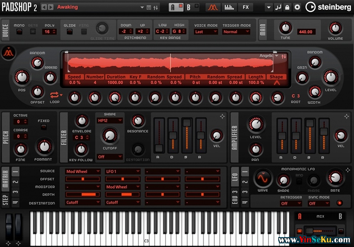Open the spectral page bars icon

[229, 7]
